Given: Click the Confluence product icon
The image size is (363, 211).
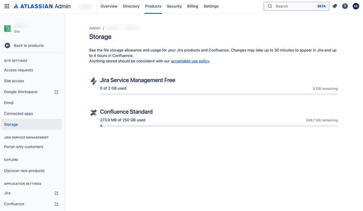Looking at the screenshot, I should [x=93, y=112].
